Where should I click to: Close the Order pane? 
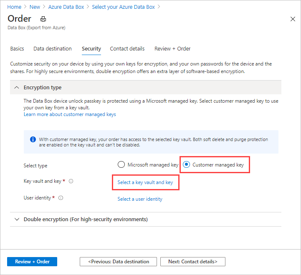coord(292,19)
